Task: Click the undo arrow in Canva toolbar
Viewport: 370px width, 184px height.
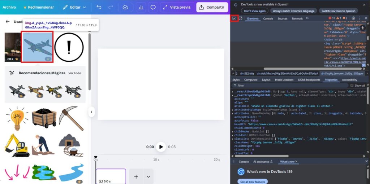Action: pos(99,7)
